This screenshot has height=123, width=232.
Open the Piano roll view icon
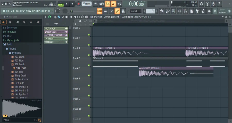pyautogui.click(x=168, y=11)
